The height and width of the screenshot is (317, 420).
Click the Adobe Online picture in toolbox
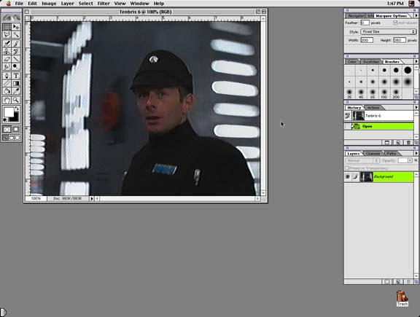12,17
